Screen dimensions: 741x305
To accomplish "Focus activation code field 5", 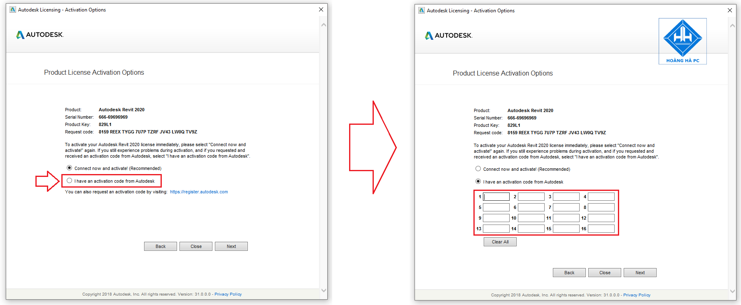I will (x=496, y=207).
